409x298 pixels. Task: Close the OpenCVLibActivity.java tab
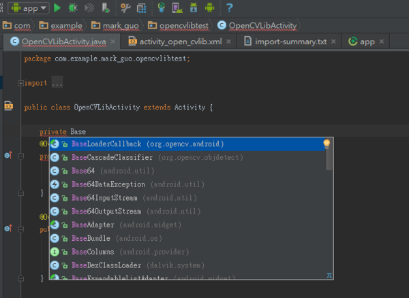[x=113, y=42]
